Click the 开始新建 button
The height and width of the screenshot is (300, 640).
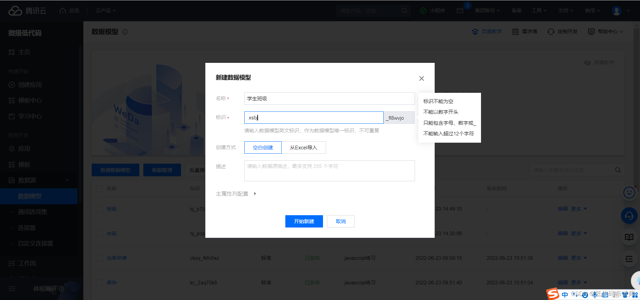point(304,221)
